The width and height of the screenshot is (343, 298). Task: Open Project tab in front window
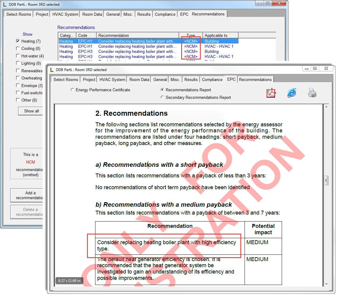(x=89, y=79)
